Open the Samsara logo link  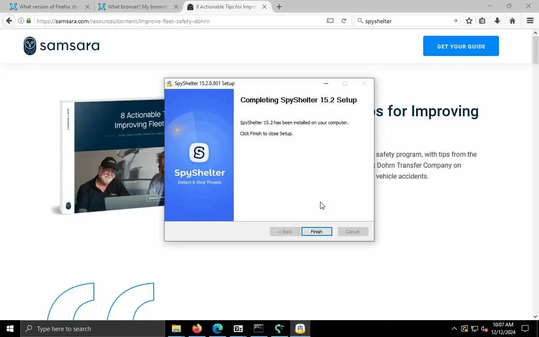coord(61,46)
